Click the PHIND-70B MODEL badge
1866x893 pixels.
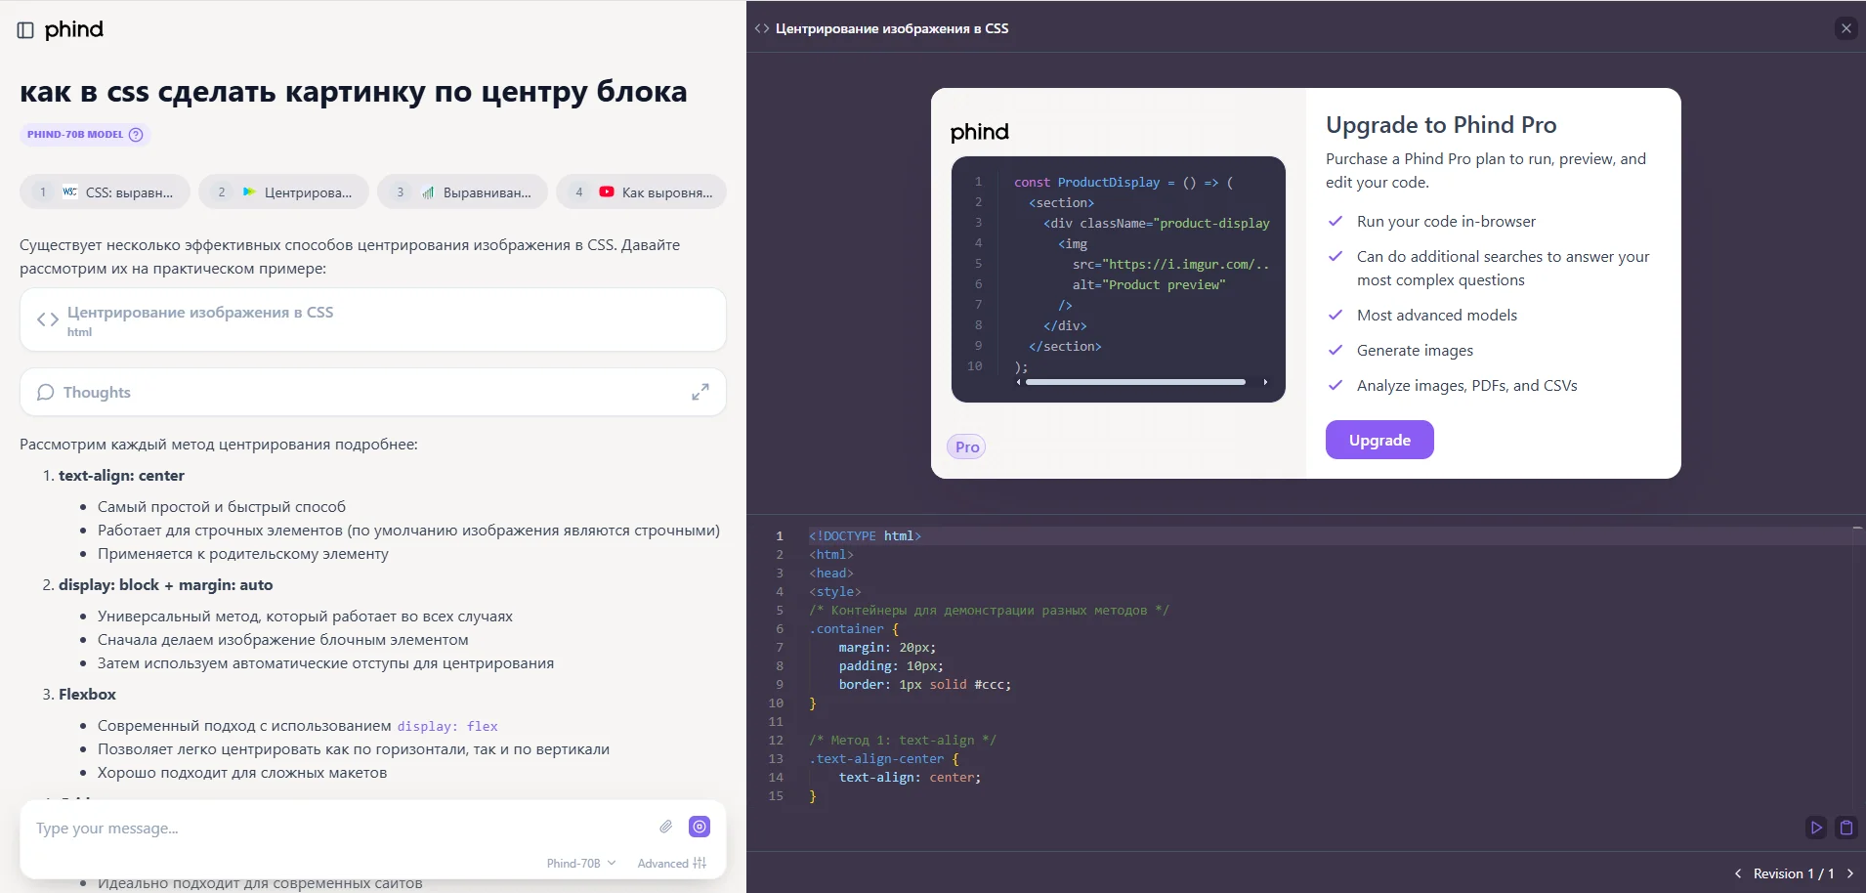click(85, 135)
